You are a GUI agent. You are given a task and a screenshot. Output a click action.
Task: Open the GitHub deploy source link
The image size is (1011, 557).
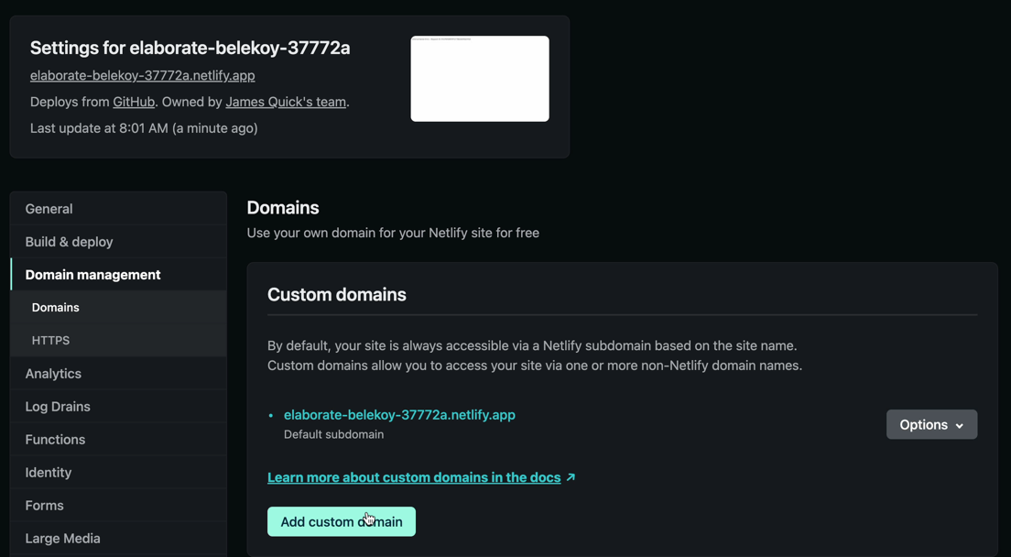pos(134,102)
